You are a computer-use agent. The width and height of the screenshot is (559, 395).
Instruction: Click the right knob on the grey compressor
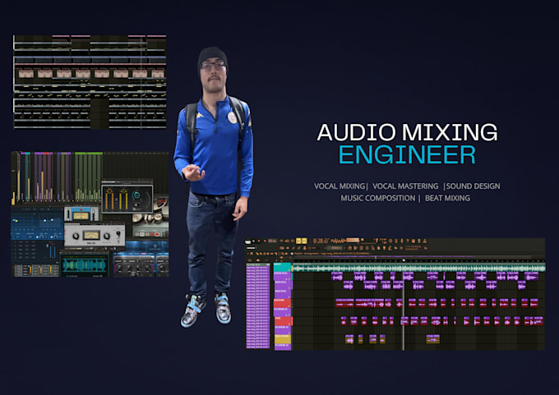pos(107,237)
